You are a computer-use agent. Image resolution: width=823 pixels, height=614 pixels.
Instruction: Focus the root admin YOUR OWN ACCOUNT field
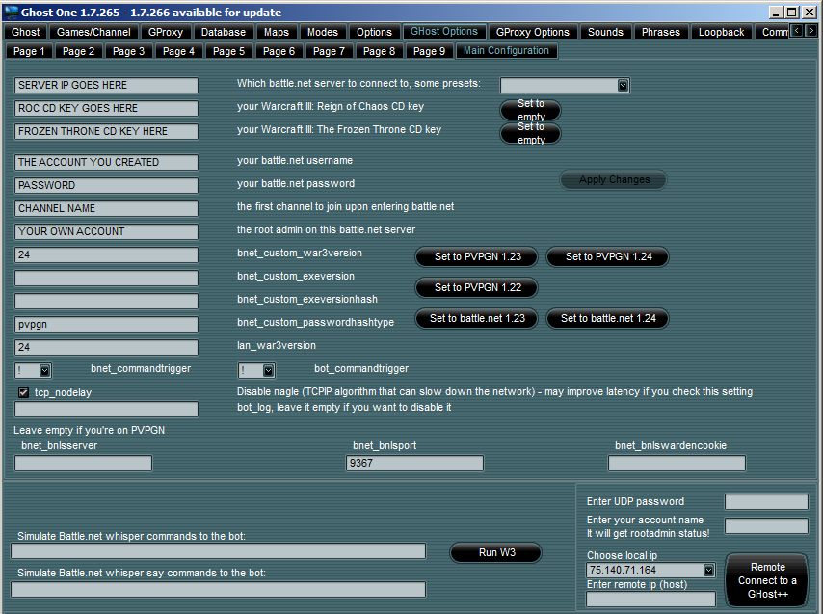tap(107, 232)
